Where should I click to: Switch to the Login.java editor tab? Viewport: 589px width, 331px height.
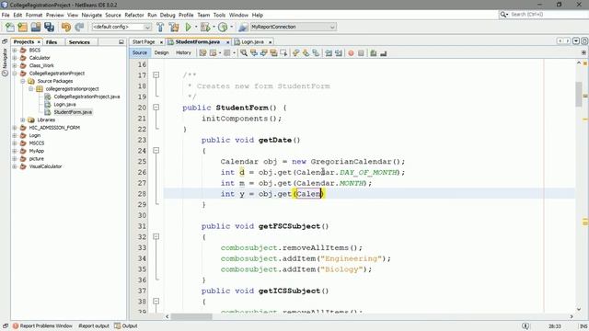[252, 42]
